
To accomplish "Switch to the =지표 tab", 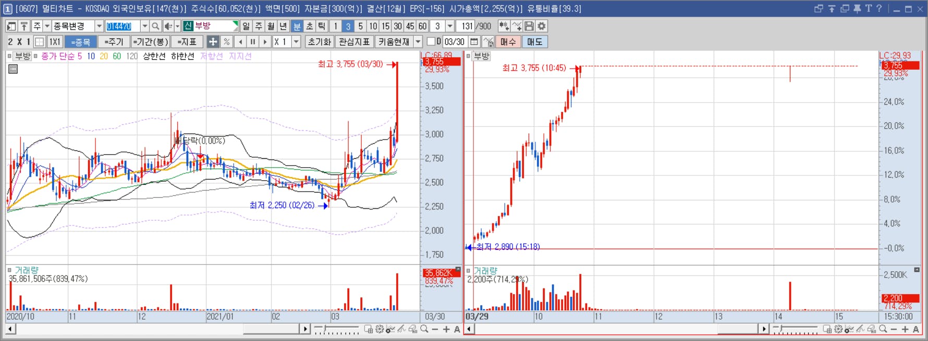I will coord(187,42).
